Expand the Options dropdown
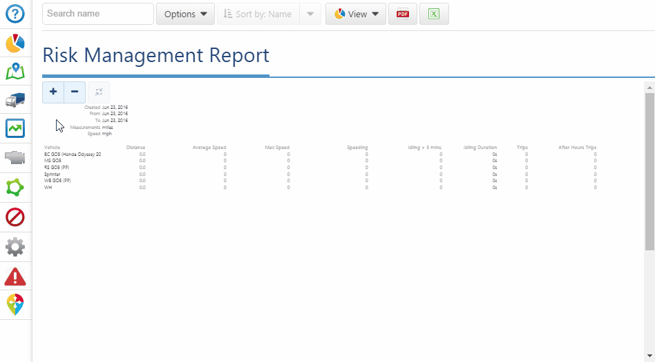Screen dimensions: 655x362 click(185, 14)
